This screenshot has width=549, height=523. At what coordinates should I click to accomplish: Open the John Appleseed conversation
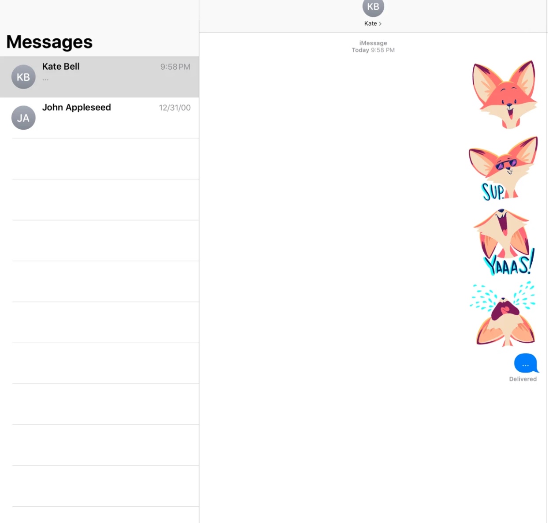(x=99, y=118)
